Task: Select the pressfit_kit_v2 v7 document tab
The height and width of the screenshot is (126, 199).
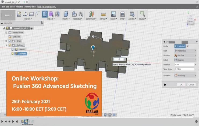Action: click(15, 2)
